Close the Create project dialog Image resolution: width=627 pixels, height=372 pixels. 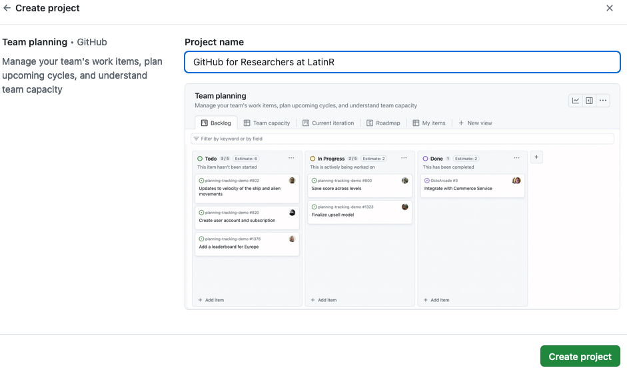point(609,9)
